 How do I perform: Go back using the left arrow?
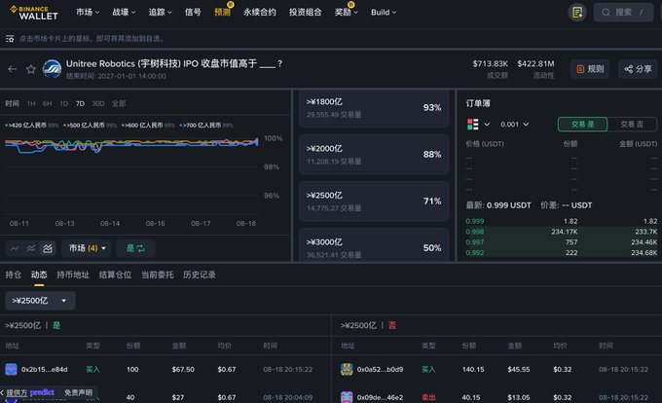[13, 69]
